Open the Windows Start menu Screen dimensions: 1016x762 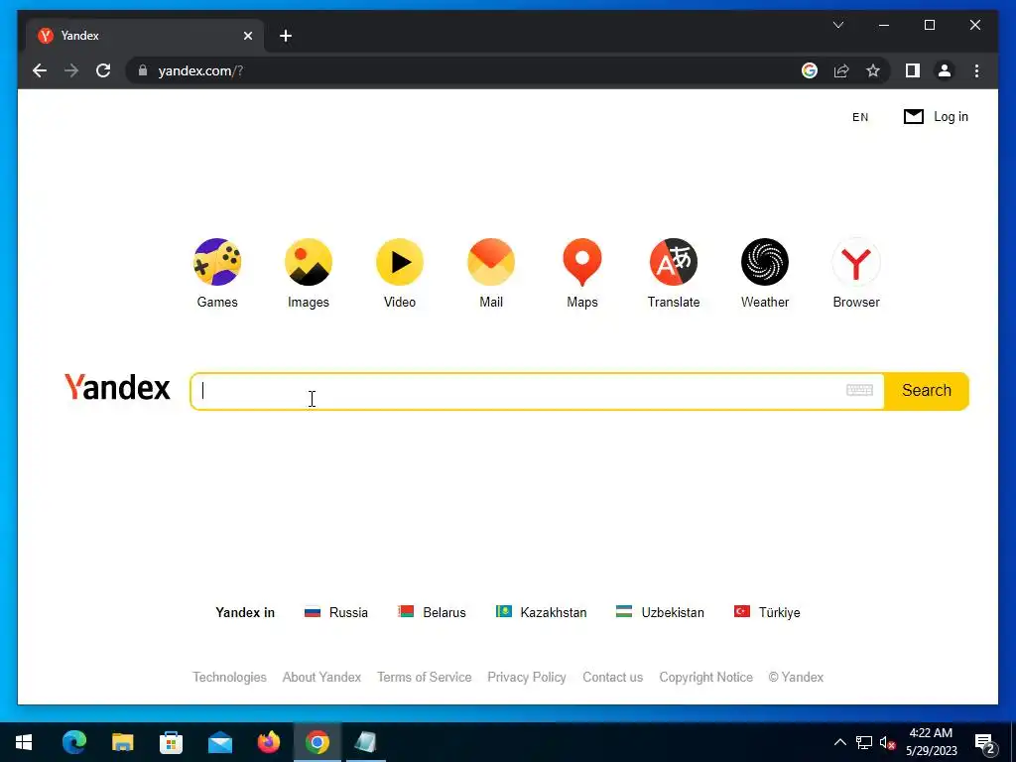coord(24,742)
